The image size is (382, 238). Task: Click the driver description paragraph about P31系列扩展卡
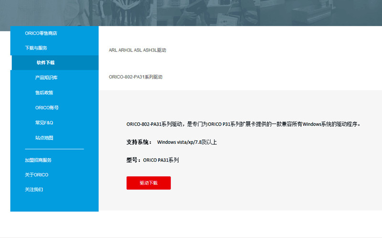click(x=243, y=124)
